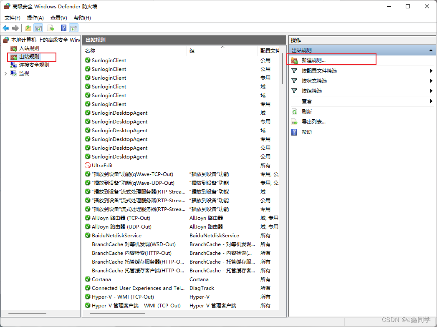Expand the 监视 tree node
The image size is (437, 327).
(5, 73)
